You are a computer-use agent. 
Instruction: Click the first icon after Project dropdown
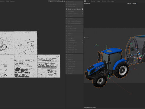point(58,1)
